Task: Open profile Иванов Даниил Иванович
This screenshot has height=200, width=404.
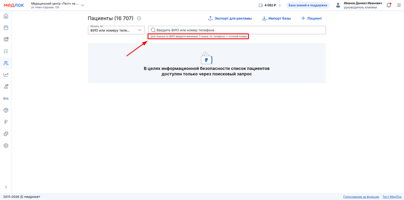Action: [x=363, y=5]
